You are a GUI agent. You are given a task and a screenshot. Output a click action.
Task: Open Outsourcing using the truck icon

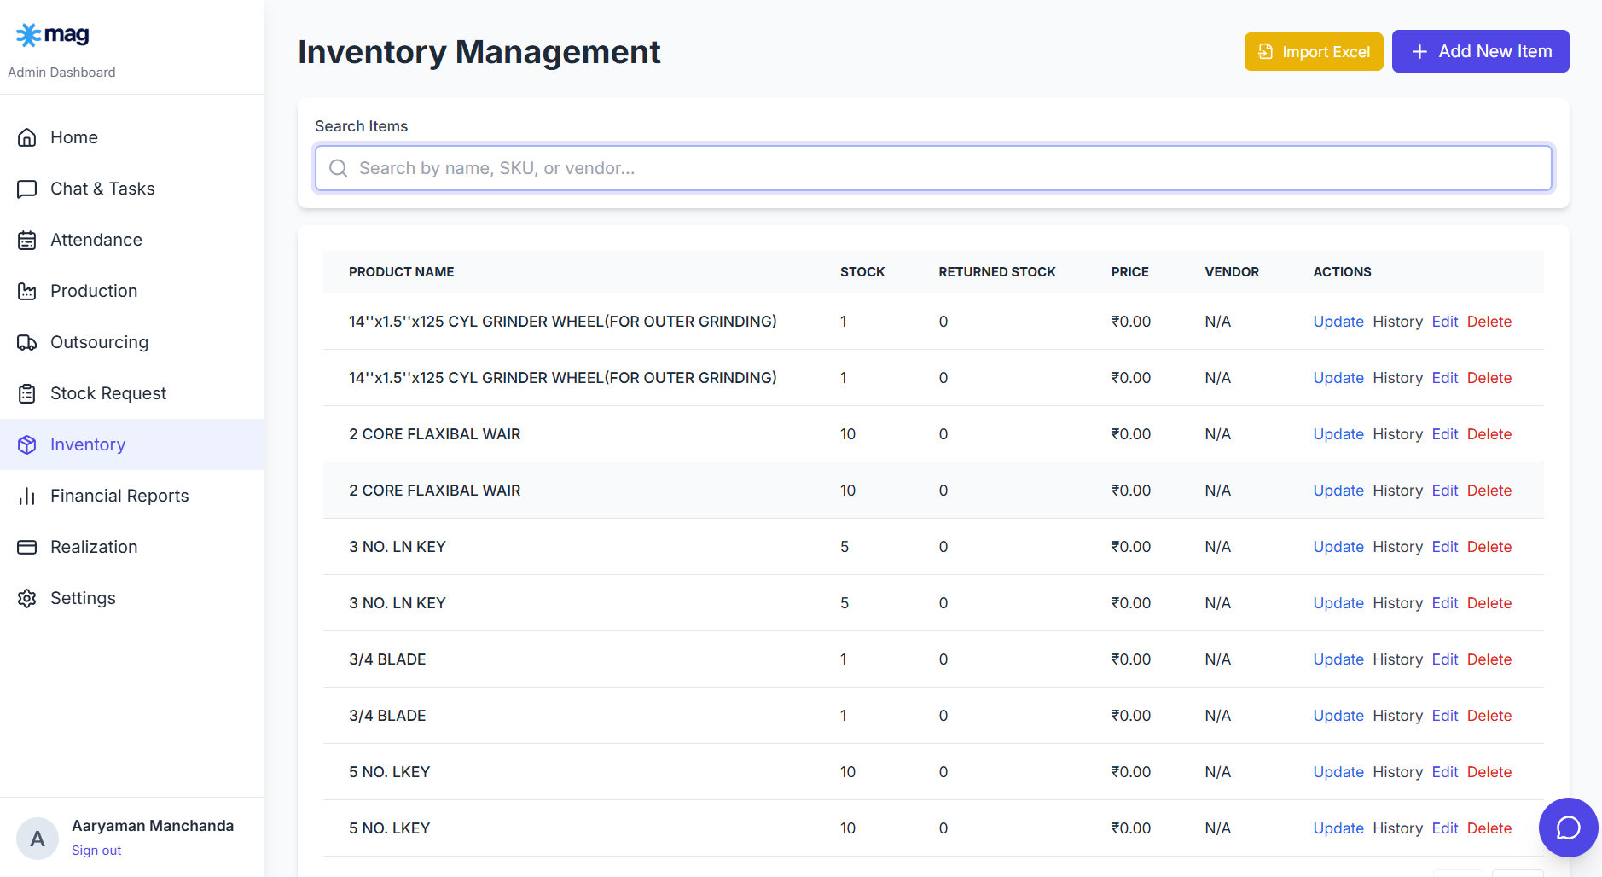[26, 341]
